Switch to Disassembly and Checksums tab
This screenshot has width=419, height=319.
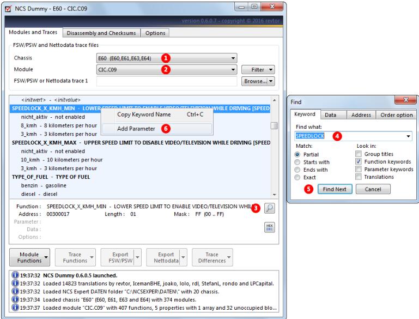102,33
